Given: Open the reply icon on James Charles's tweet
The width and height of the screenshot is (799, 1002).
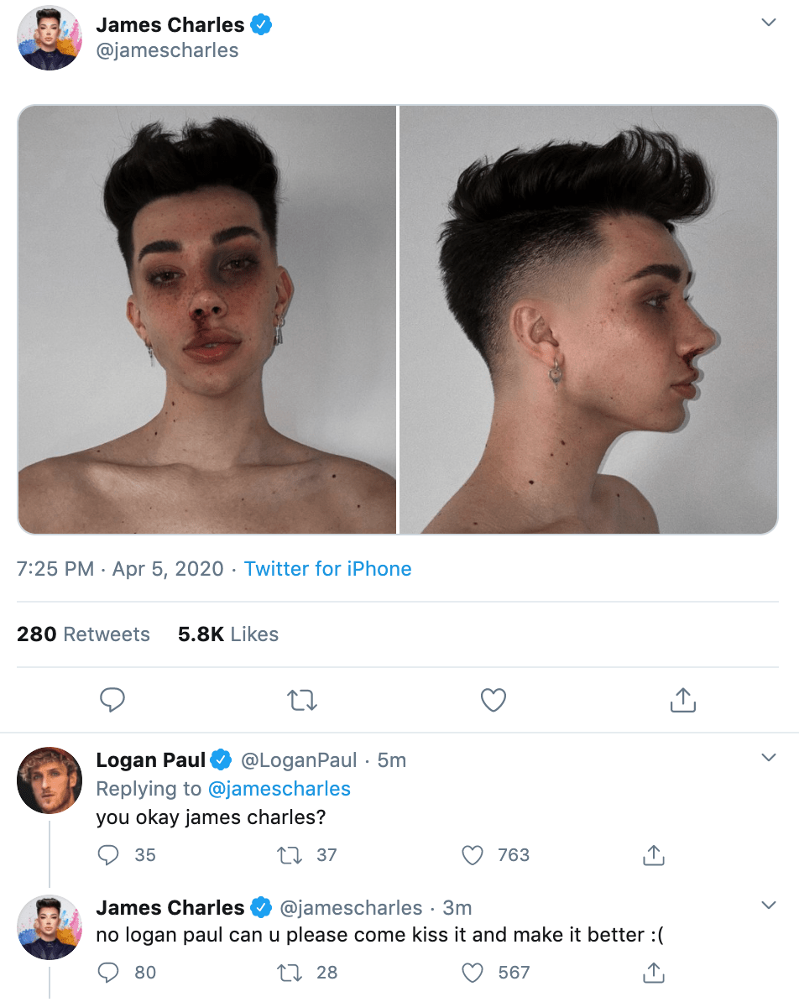Looking at the screenshot, I should (x=112, y=699).
